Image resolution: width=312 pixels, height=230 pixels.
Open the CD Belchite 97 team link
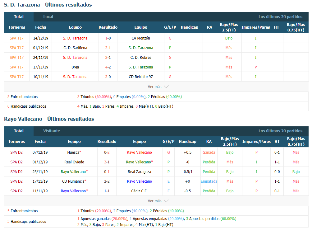(140, 77)
